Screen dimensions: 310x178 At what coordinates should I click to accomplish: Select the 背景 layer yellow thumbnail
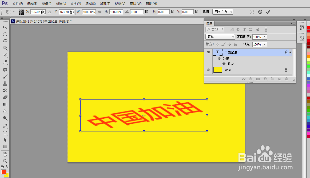[217, 70]
